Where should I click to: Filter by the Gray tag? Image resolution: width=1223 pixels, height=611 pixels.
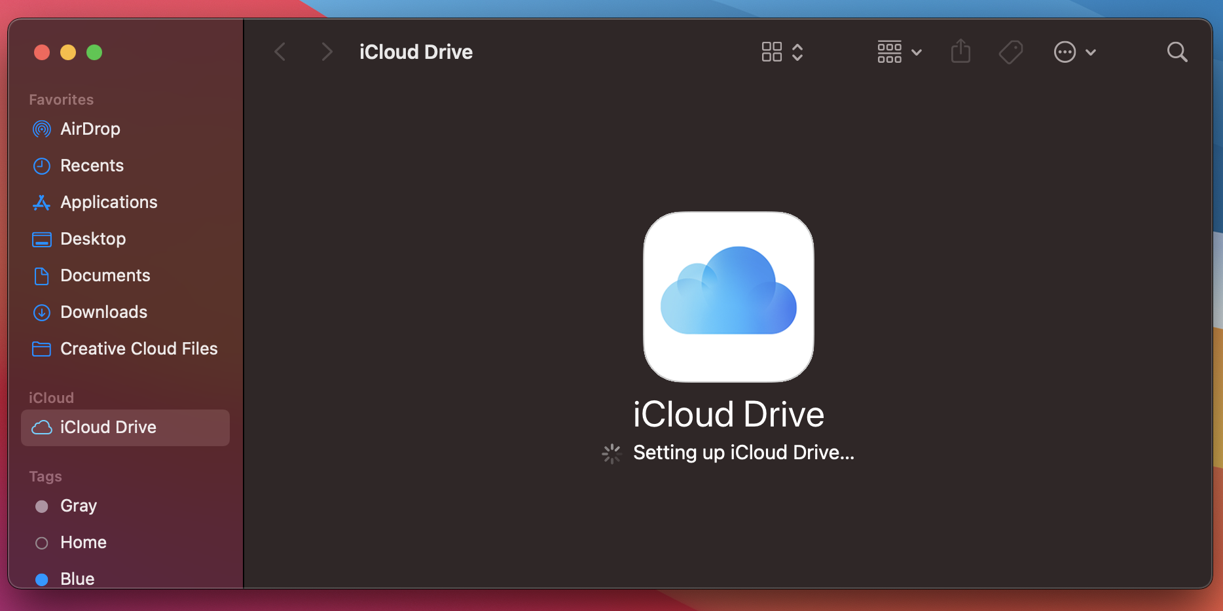coord(125,506)
